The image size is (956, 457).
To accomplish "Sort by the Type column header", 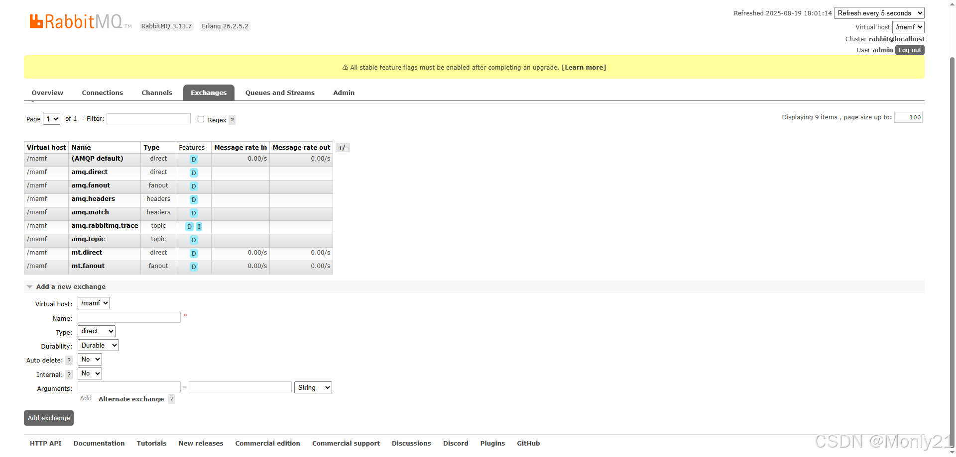I will pyautogui.click(x=151, y=148).
